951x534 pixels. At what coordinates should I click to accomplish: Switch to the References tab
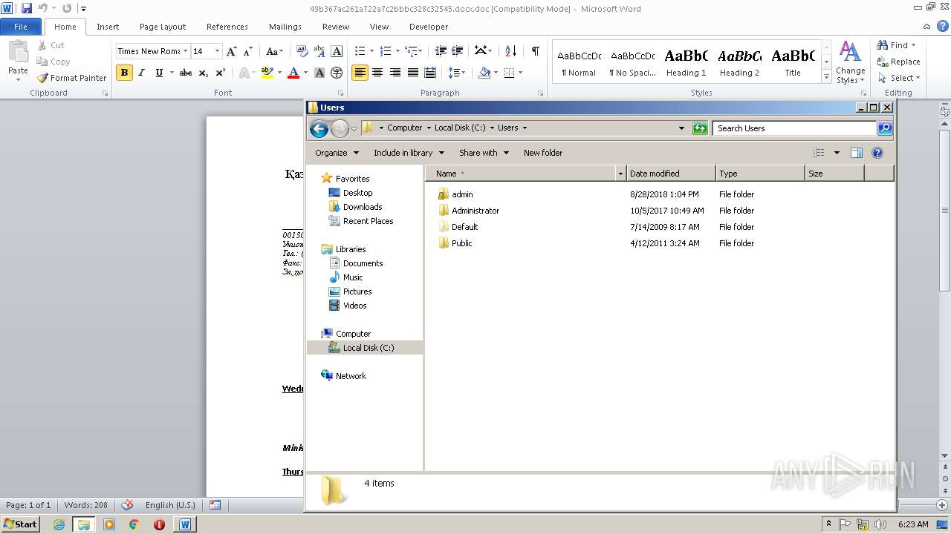[x=227, y=27]
